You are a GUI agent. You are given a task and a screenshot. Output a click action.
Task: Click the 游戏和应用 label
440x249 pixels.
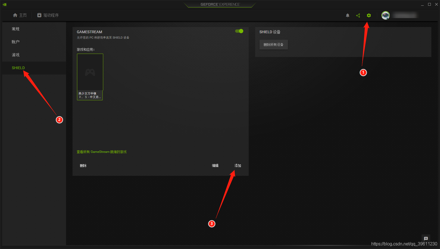[86, 49]
